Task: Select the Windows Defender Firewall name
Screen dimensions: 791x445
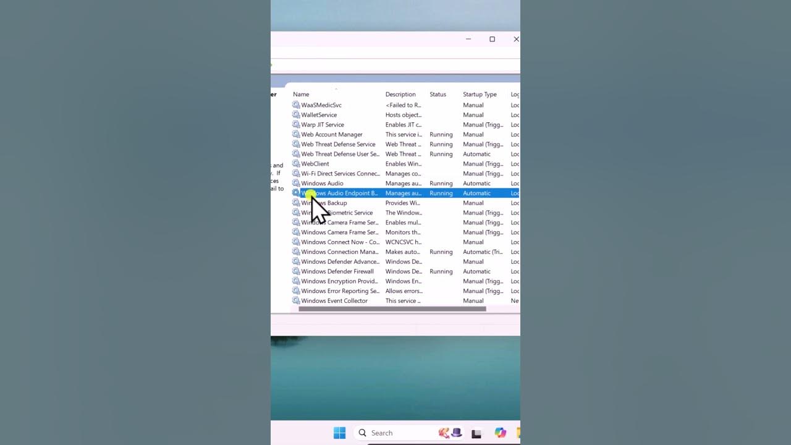Action: pyautogui.click(x=337, y=272)
